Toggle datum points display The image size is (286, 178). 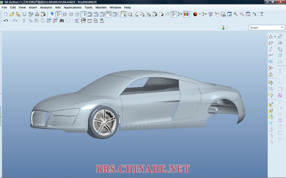pyautogui.click(x=143, y=14)
